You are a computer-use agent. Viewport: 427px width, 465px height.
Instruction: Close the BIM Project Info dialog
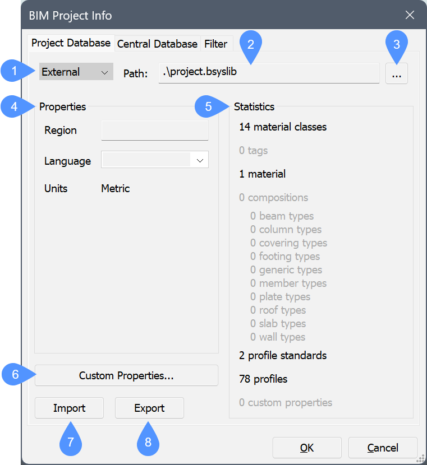tap(410, 15)
